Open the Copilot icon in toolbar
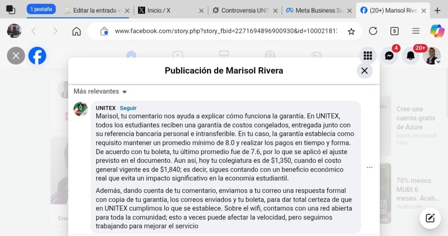Viewport: 448px width, 236px height. [437, 31]
